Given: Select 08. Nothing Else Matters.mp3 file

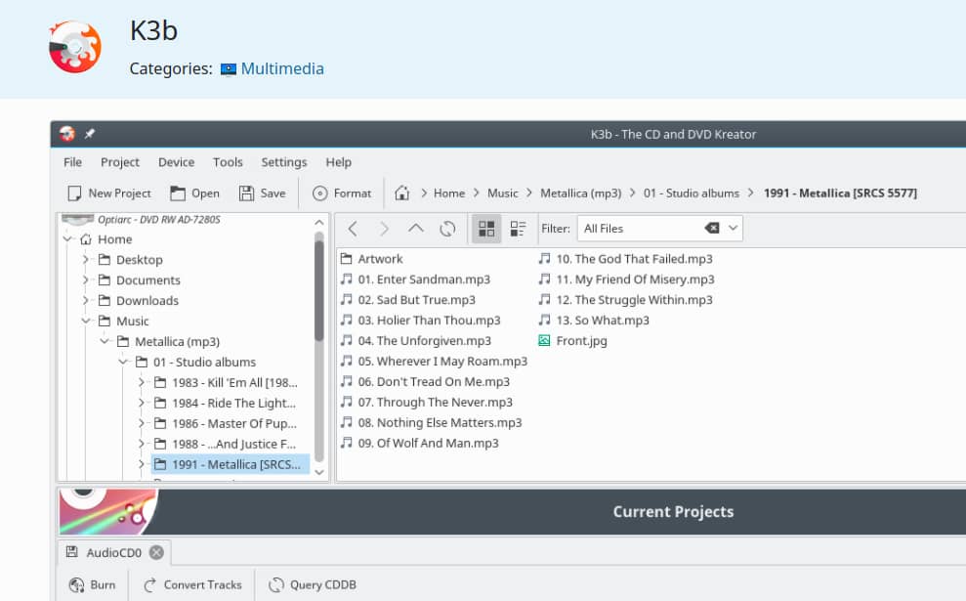Looking at the screenshot, I should click(x=432, y=422).
